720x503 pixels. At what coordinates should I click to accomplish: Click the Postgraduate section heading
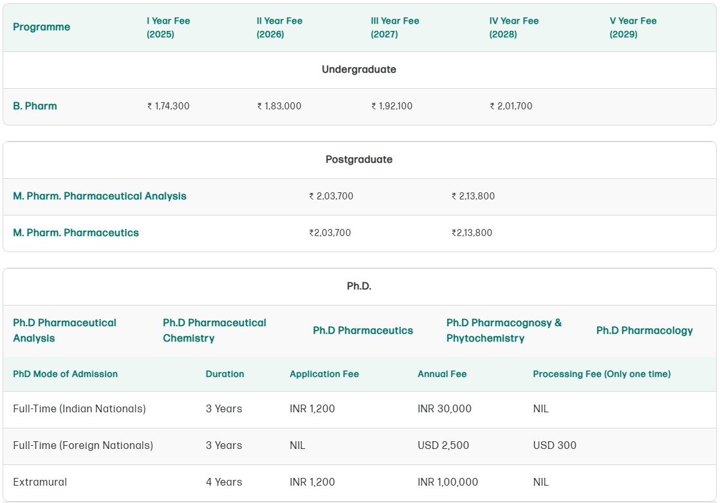pos(359,160)
